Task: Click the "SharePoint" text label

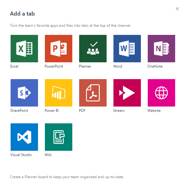Action: click(x=19, y=111)
